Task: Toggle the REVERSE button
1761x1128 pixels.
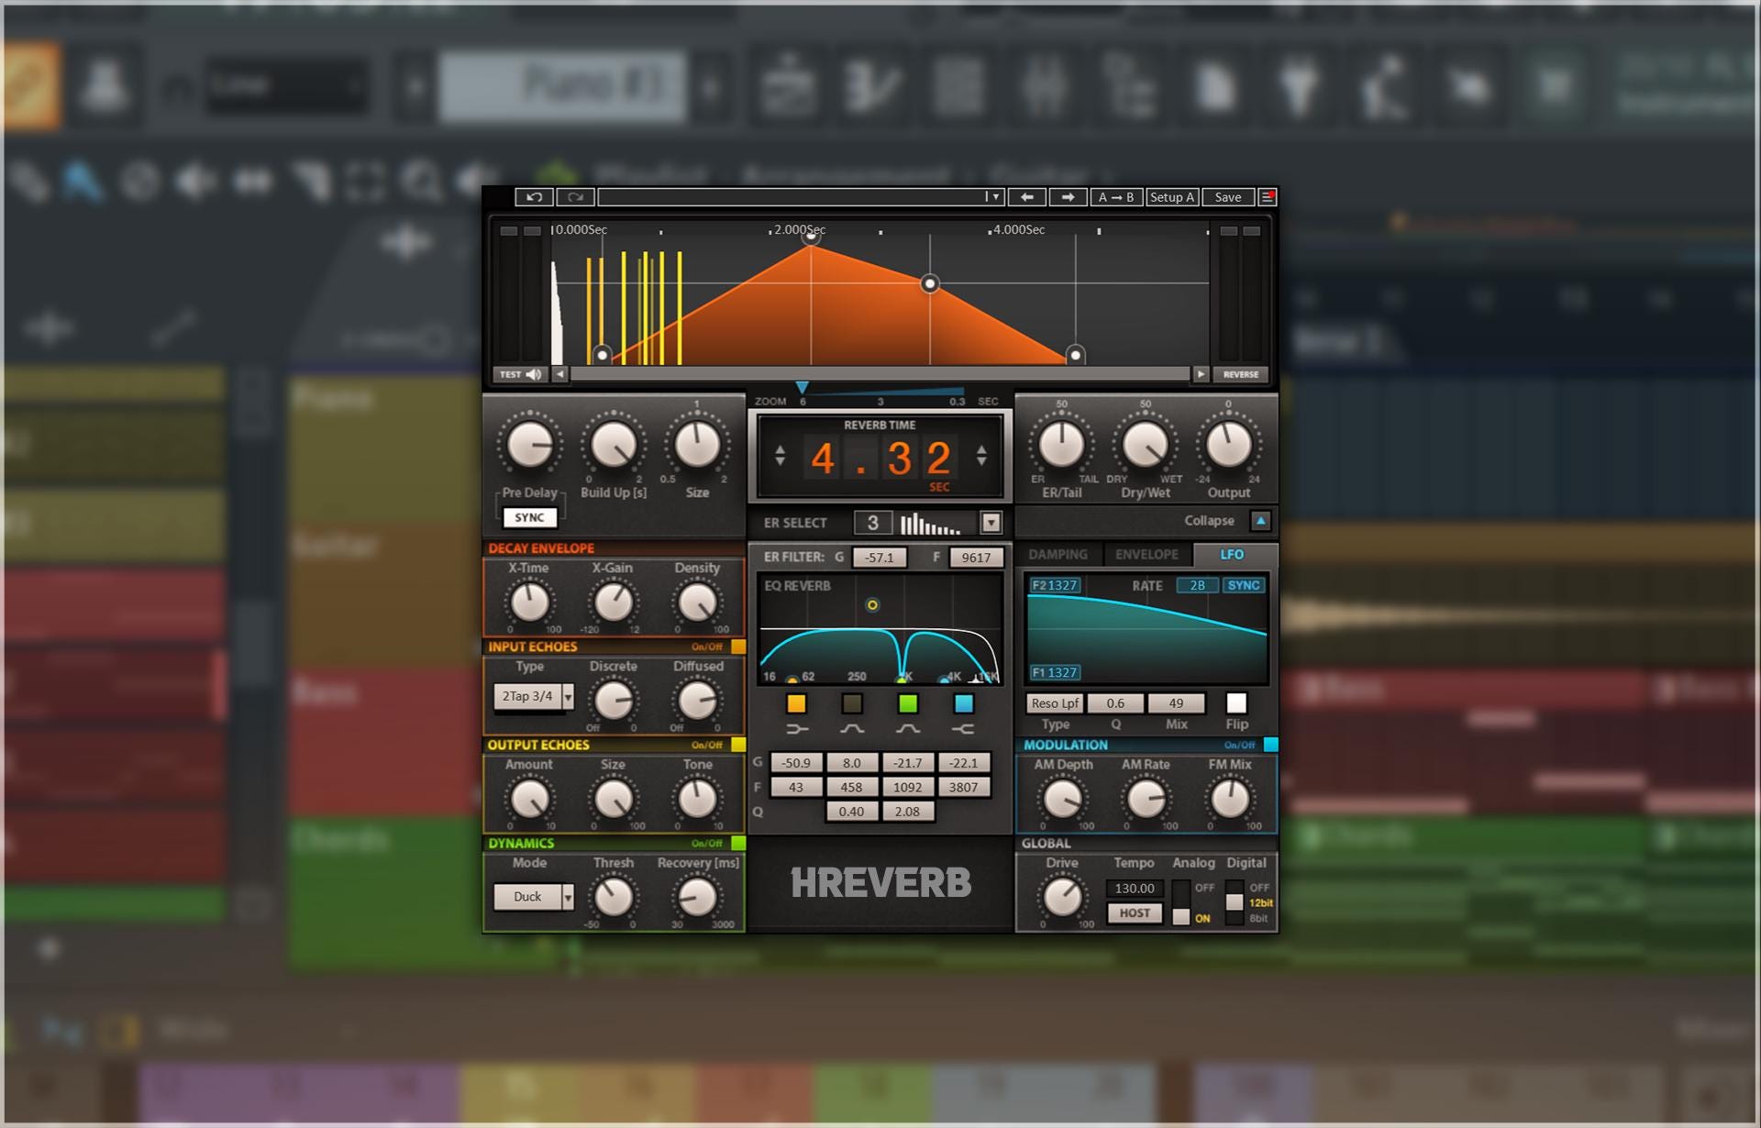Action: (x=1241, y=374)
